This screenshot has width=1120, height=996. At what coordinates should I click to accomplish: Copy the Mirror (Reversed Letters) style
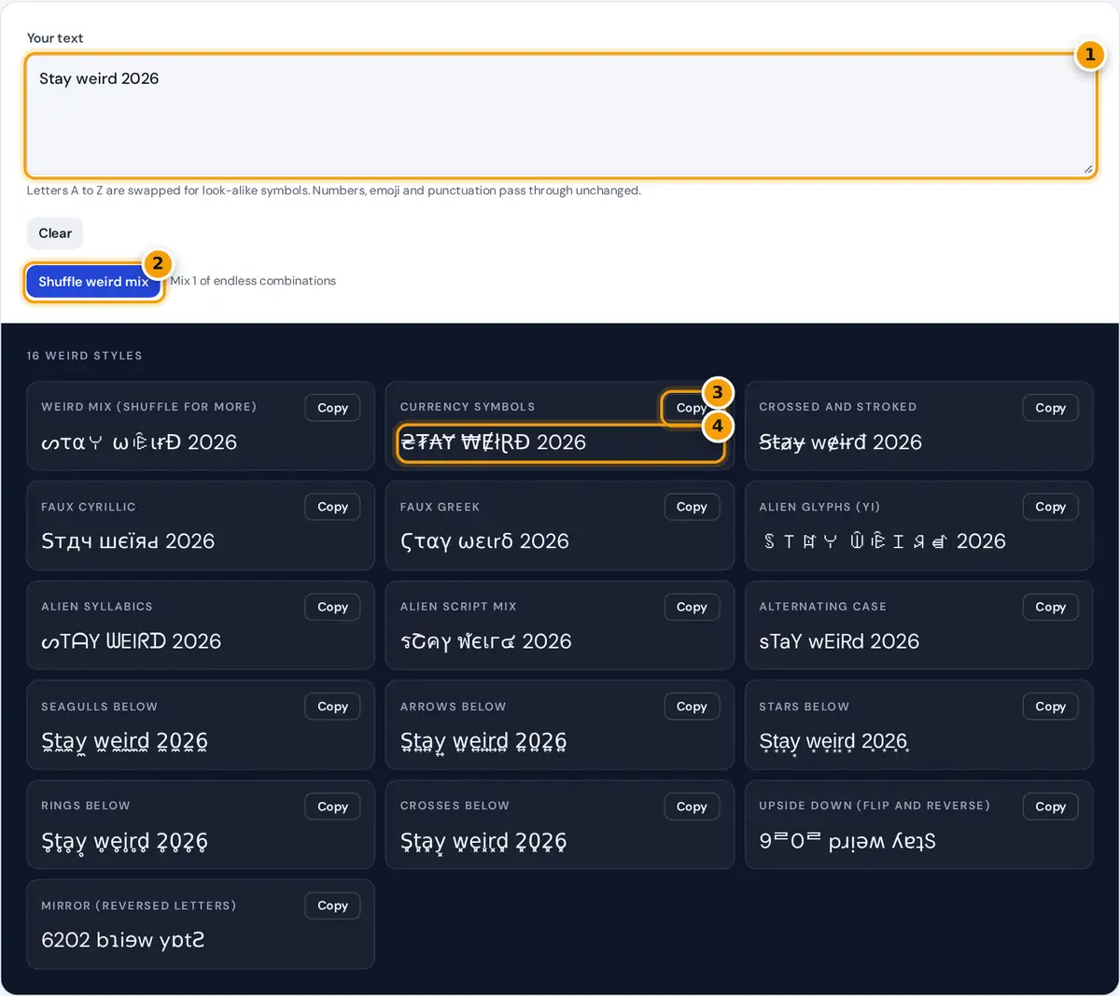pyautogui.click(x=332, y=905)
